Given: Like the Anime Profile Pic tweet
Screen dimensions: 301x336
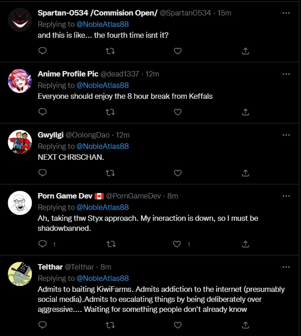Looking at the screenshot, I should [x=178, y=112].
